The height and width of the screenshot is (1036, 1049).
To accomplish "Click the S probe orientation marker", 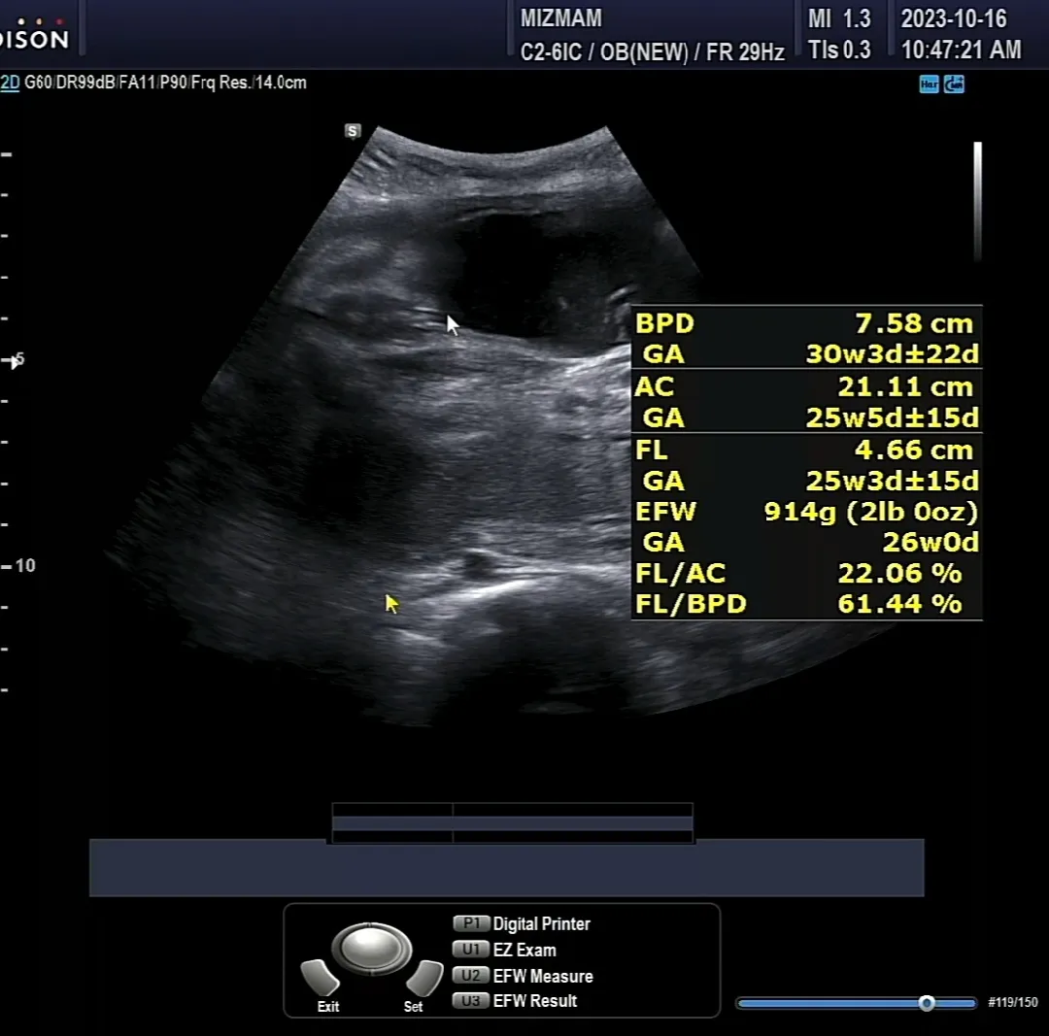I will point(353,131).
